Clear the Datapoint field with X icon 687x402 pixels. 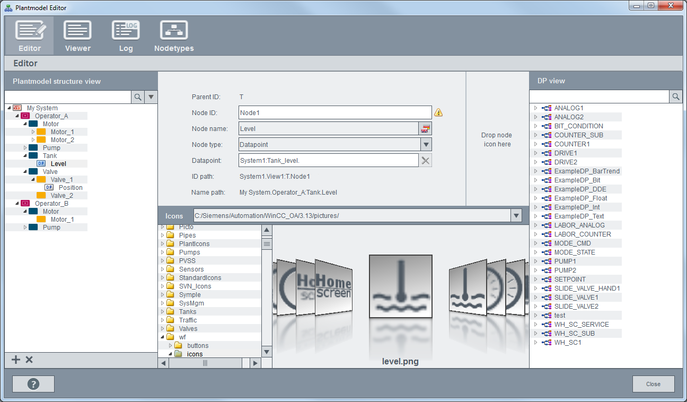pyautogui.click(x=425, y=161)
